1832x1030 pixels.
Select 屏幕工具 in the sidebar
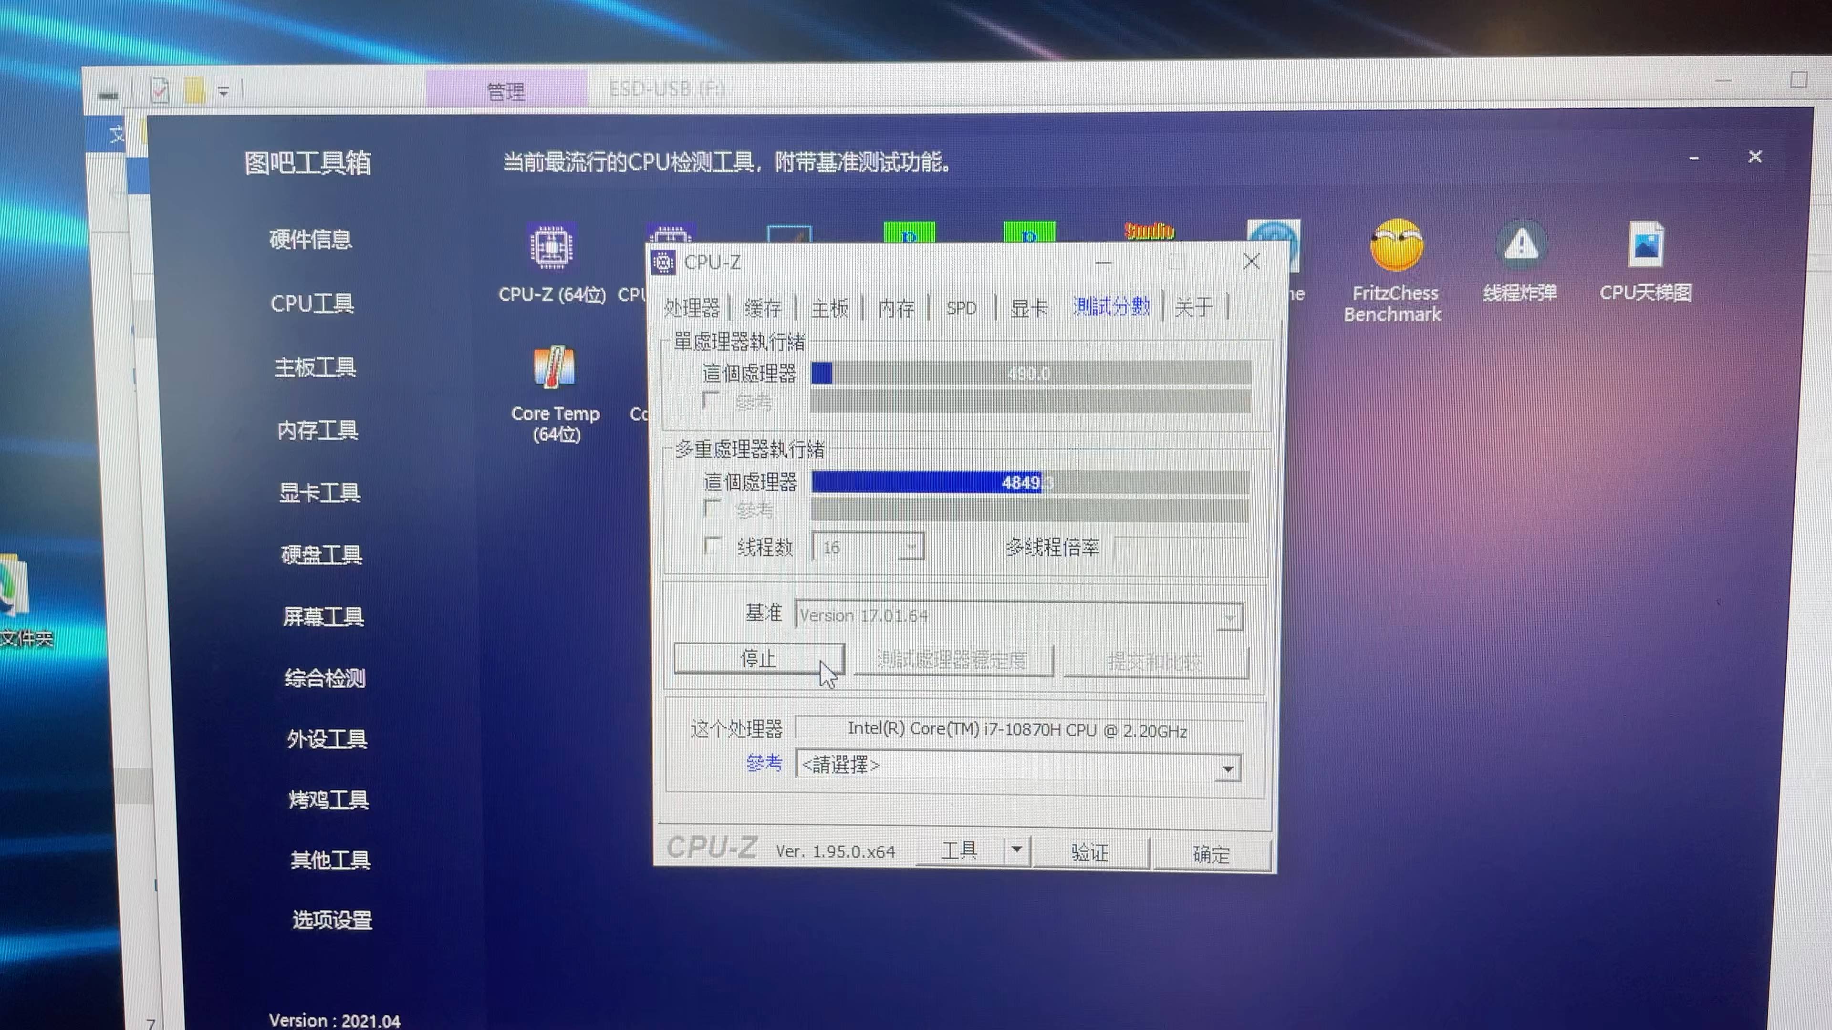click(323, 616)
